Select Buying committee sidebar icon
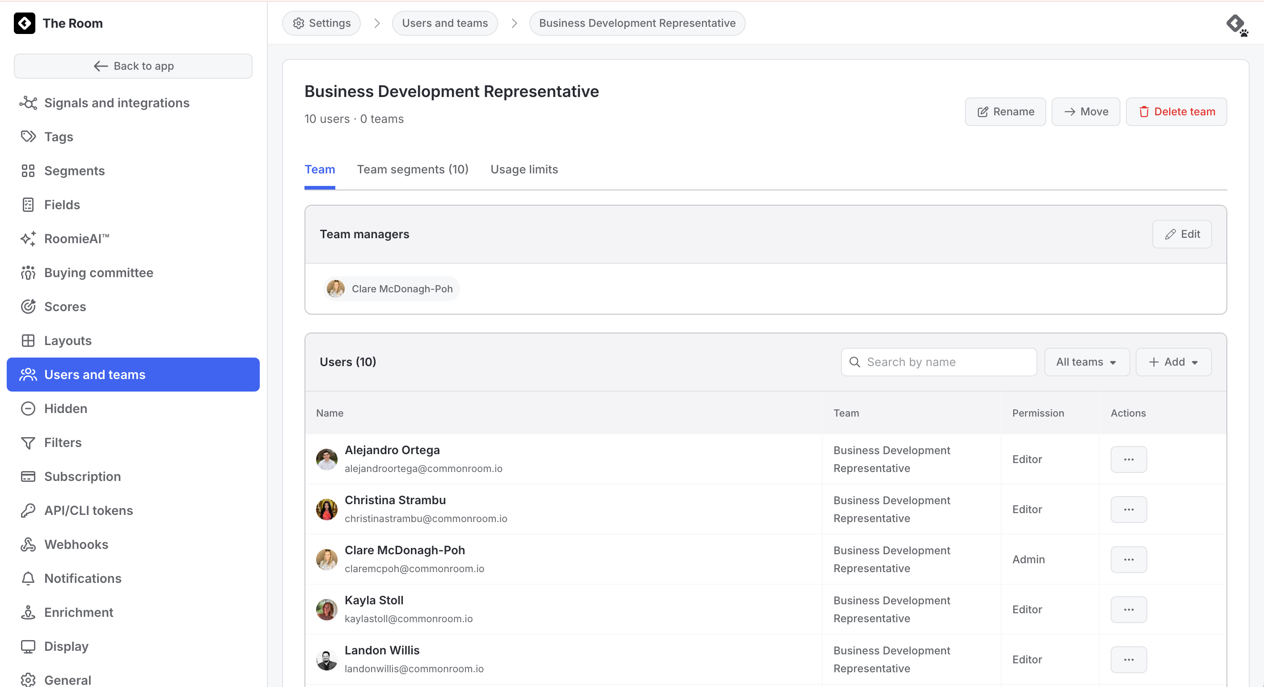The width and height of the screenshot is (1264, 687). pos(28,273)
